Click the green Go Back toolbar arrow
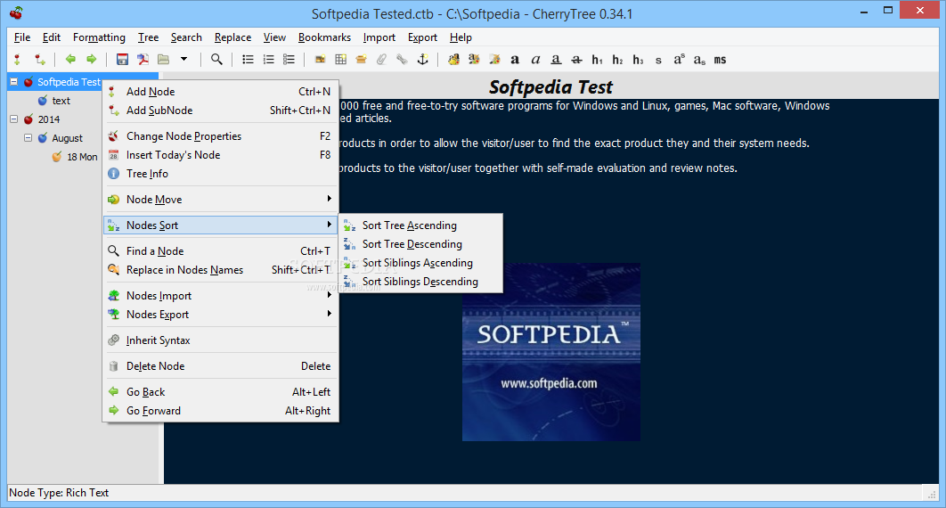The image size is (946, 508). (x=70, y=59)
